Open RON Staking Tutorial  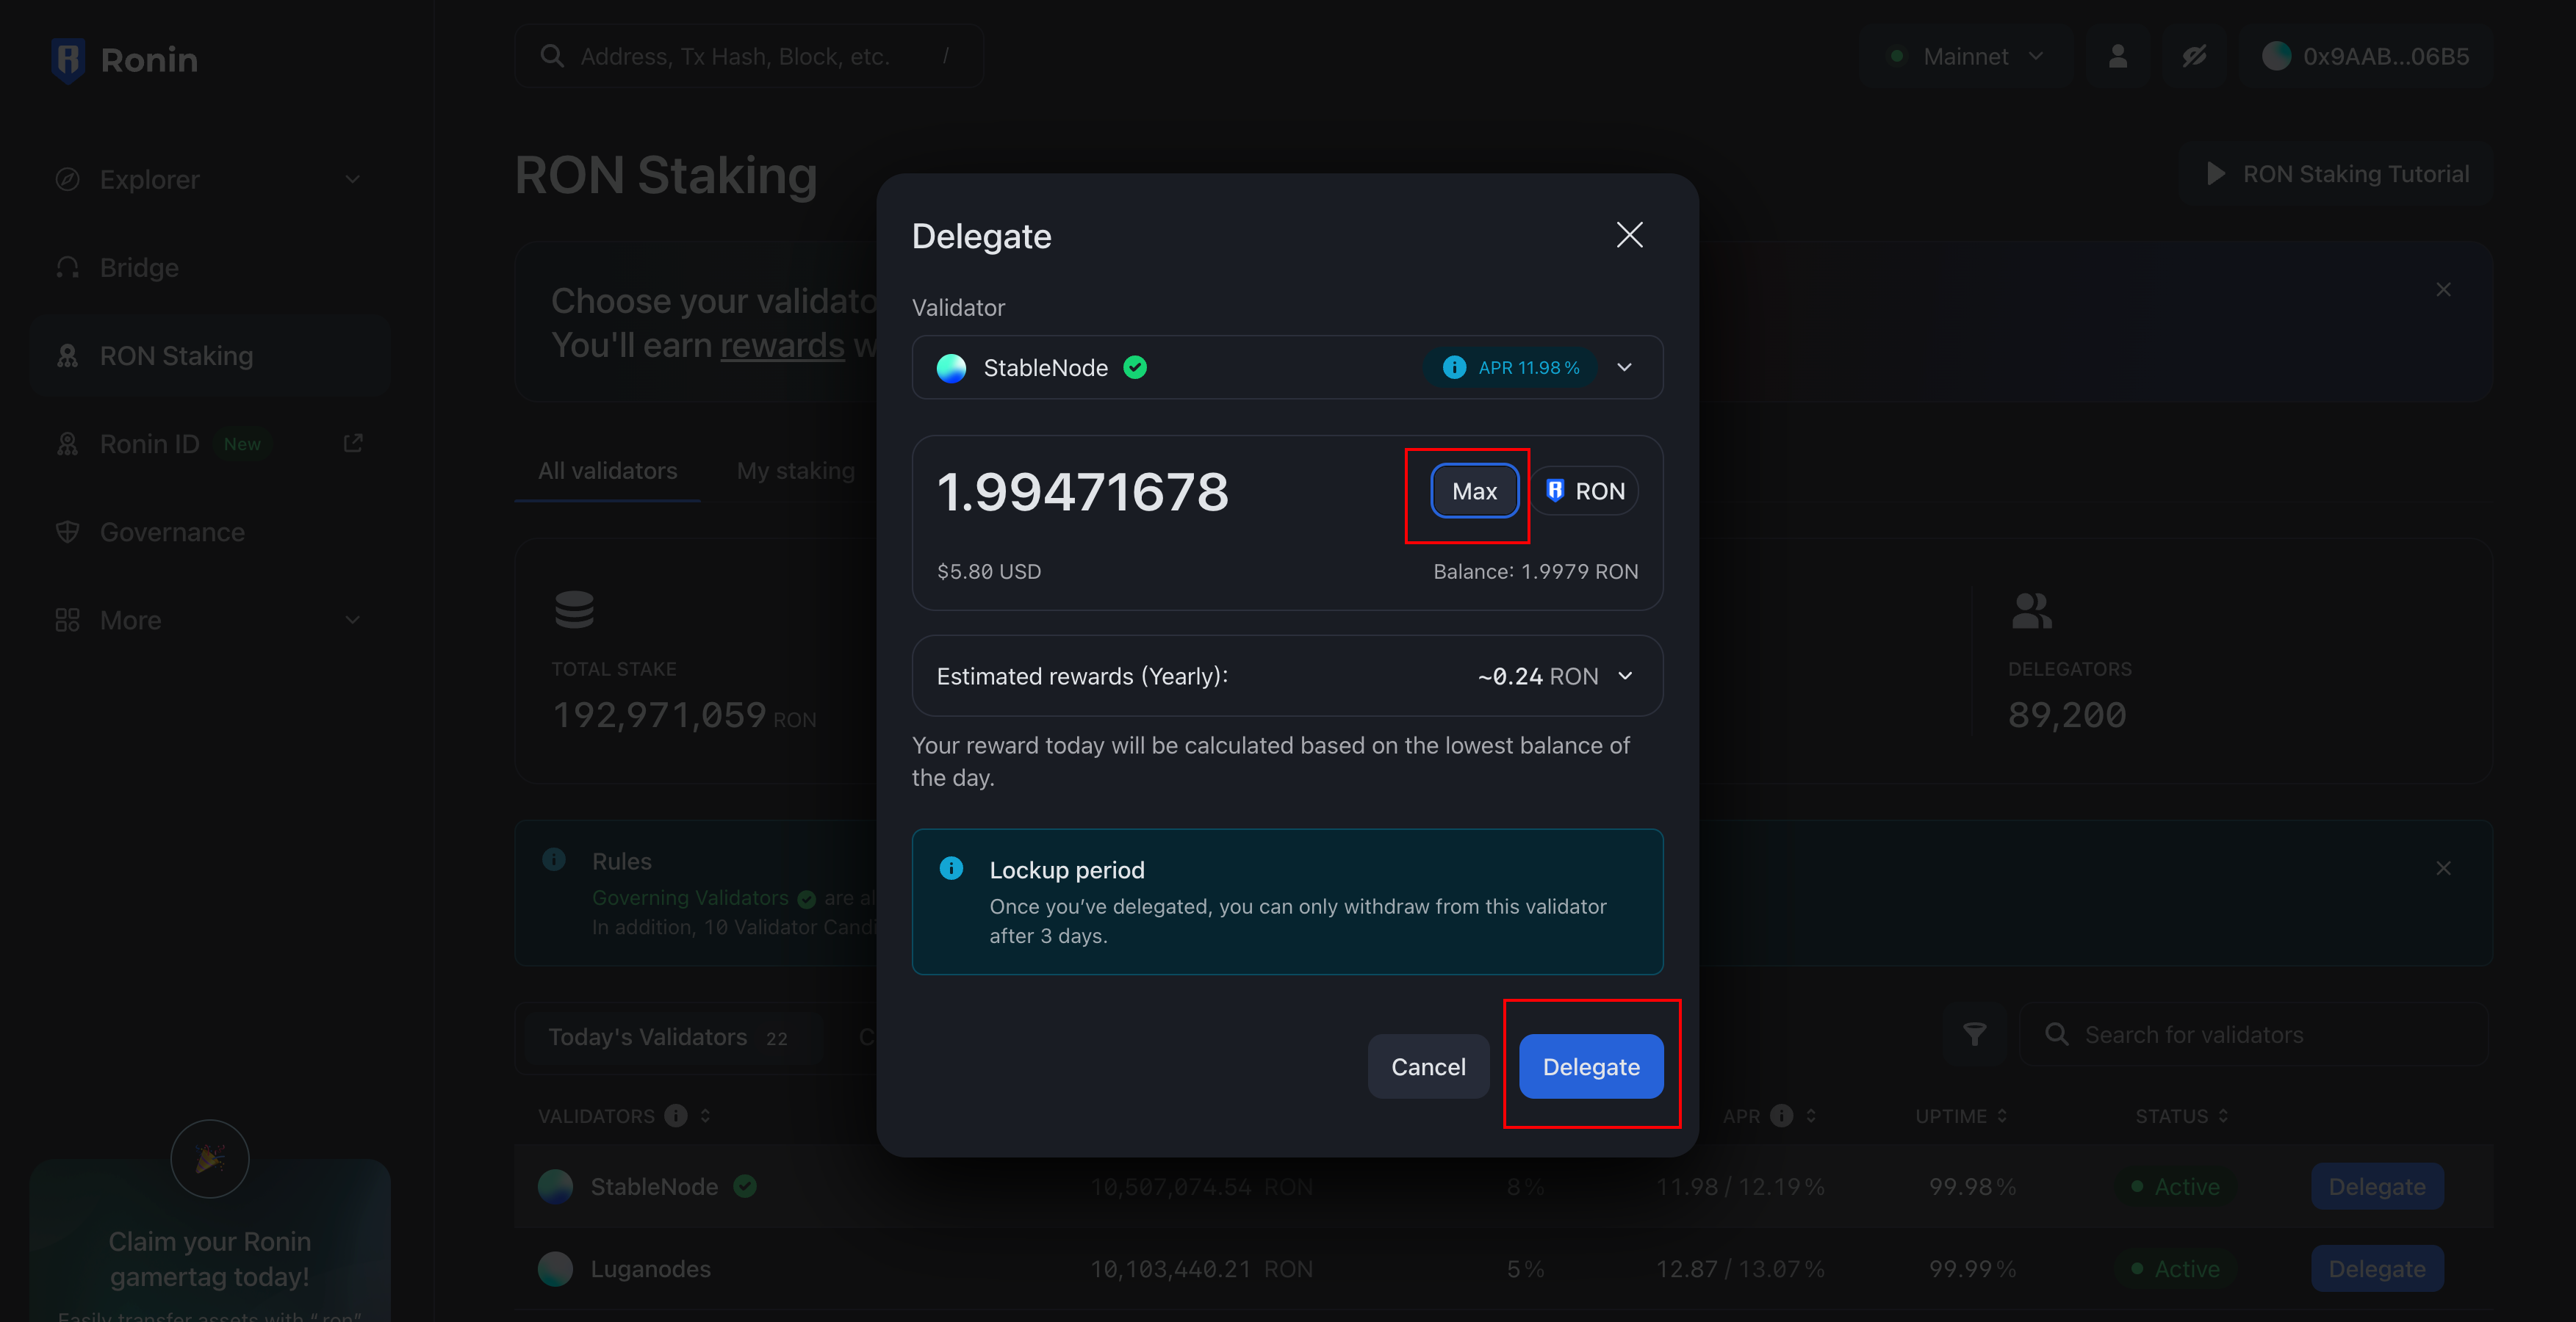(x=2335, y=174)
